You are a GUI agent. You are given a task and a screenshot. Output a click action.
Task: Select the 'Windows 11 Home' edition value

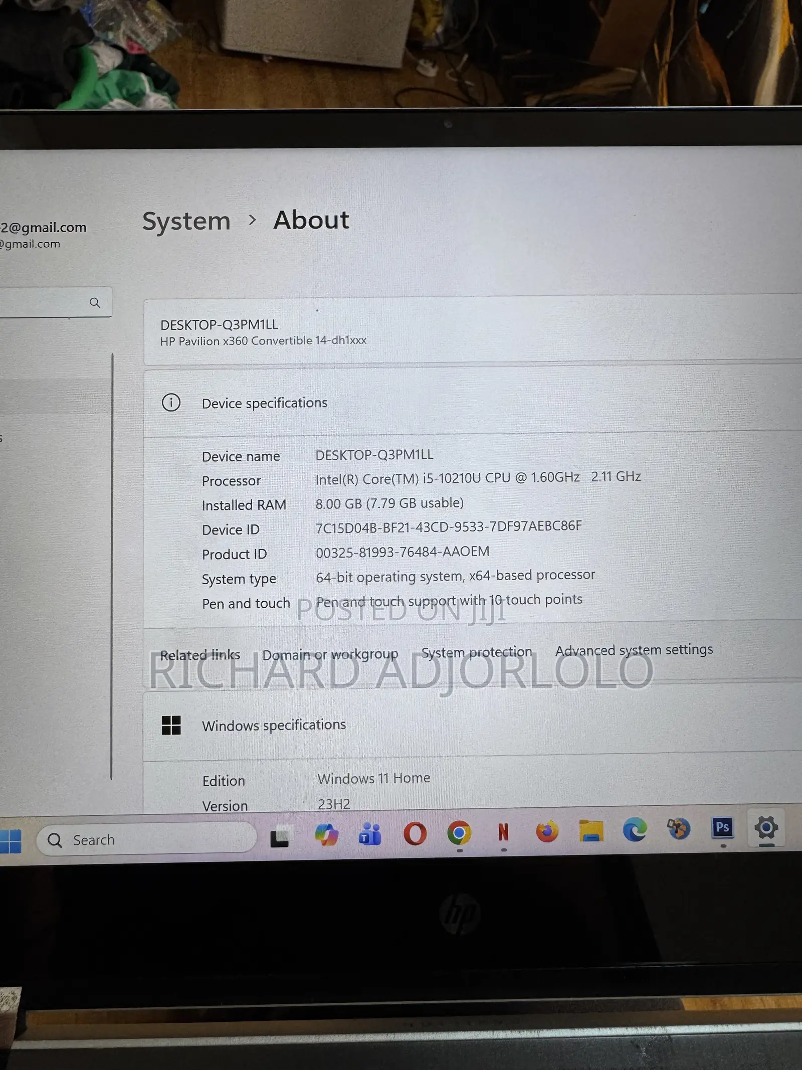pos(374,779)
